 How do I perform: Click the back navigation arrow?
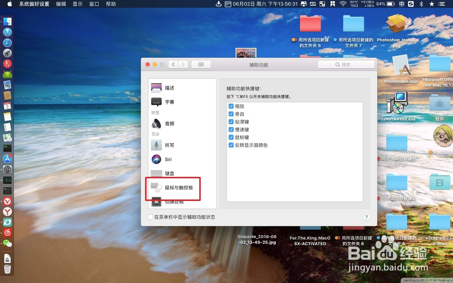pos(173,64)
